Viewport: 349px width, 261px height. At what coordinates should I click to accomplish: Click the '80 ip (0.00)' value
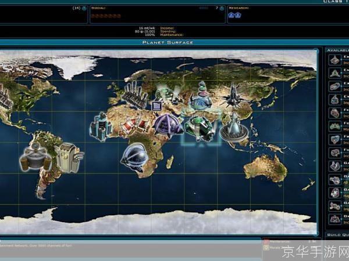[x=145, y=31]
